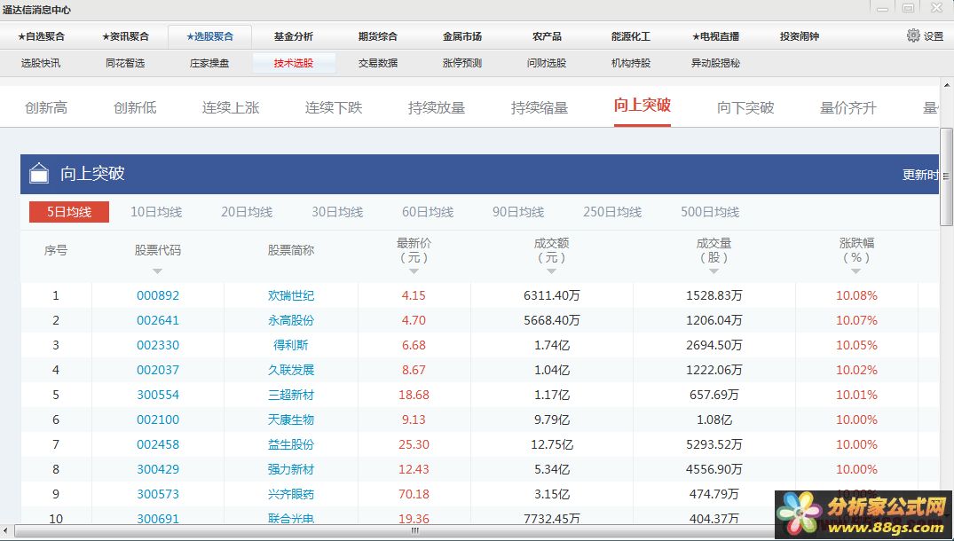Go to 问财选股 subtab
954x541 pixels.
pyautogui.click(x=547, y=63)
